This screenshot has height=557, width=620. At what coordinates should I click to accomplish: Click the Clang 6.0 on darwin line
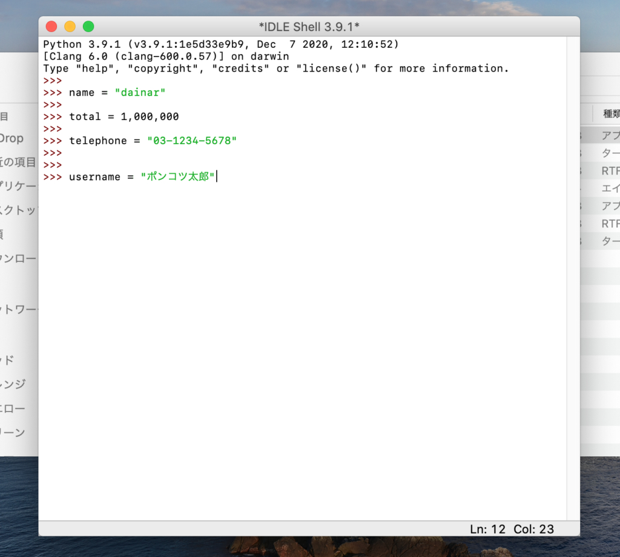click(166, 56)
